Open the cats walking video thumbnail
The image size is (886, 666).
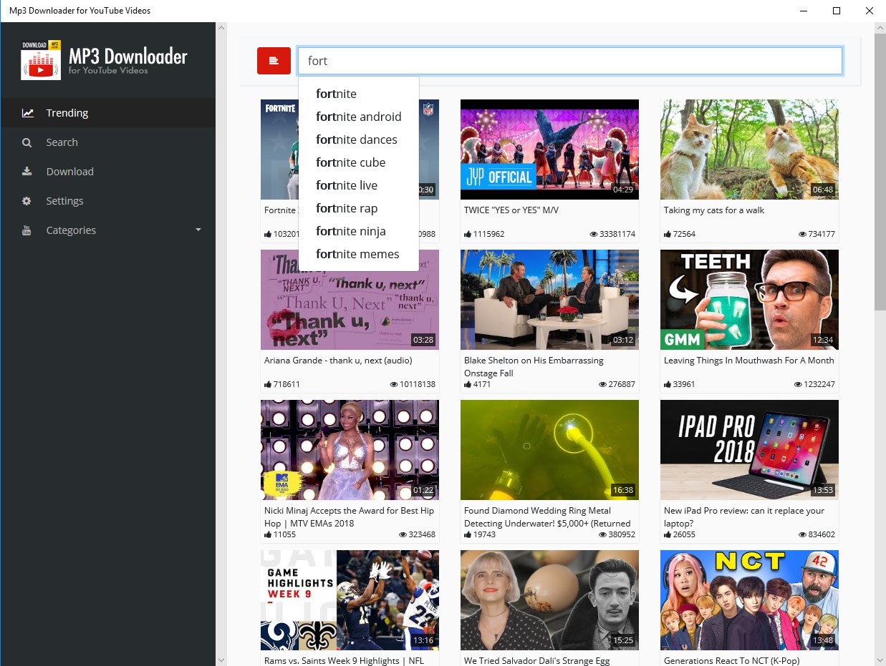point(749,150)
